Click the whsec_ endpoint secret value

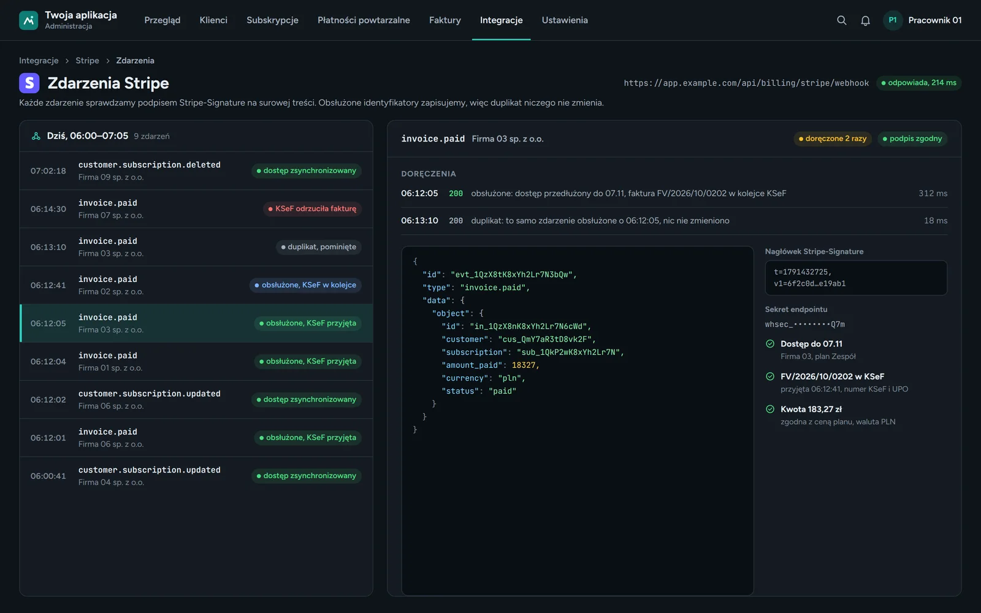pyautogui.click(x=804, y=324)
